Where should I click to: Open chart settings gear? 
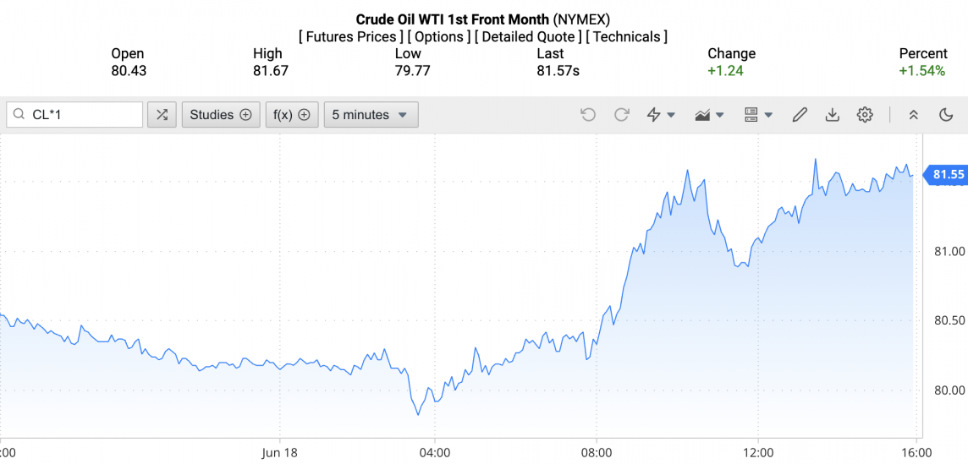[865, 115]
